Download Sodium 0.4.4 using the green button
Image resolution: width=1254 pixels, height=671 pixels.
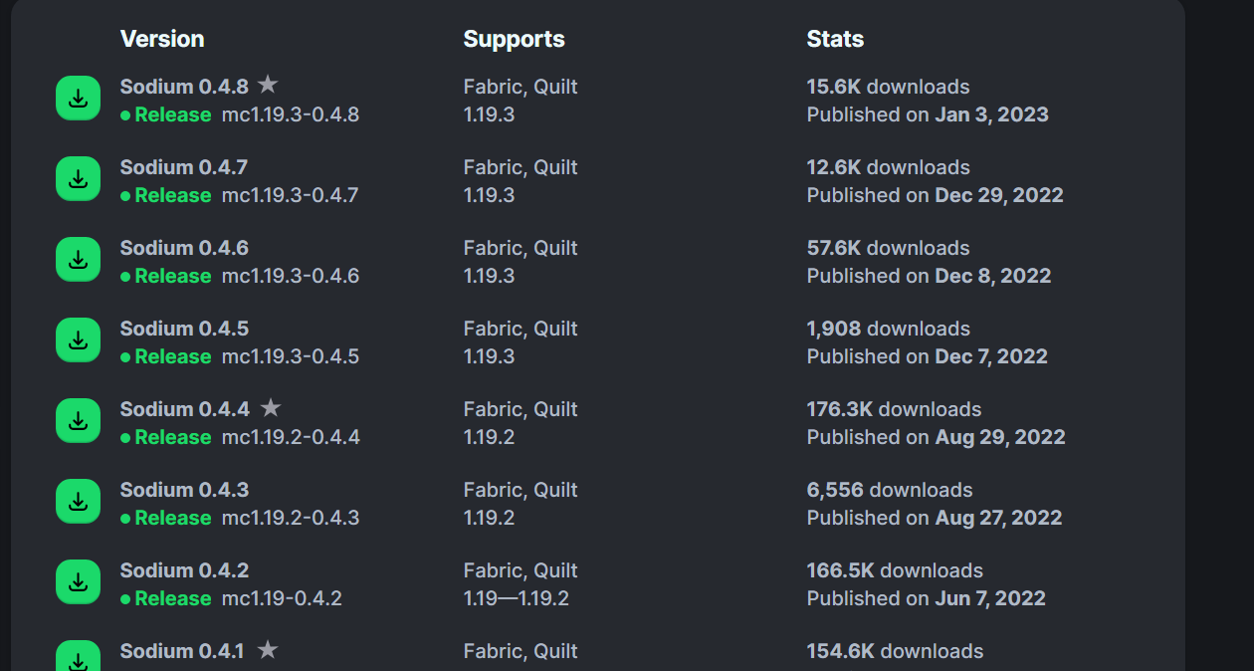[x=78, y=420]
